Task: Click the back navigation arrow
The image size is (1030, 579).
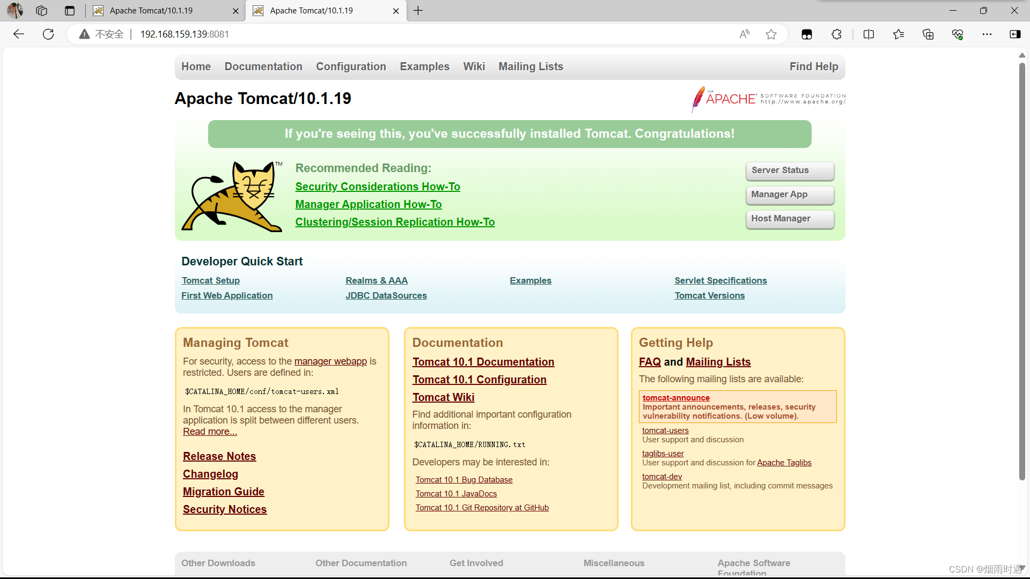Action: pyautogui.click(x=19, y=34)
